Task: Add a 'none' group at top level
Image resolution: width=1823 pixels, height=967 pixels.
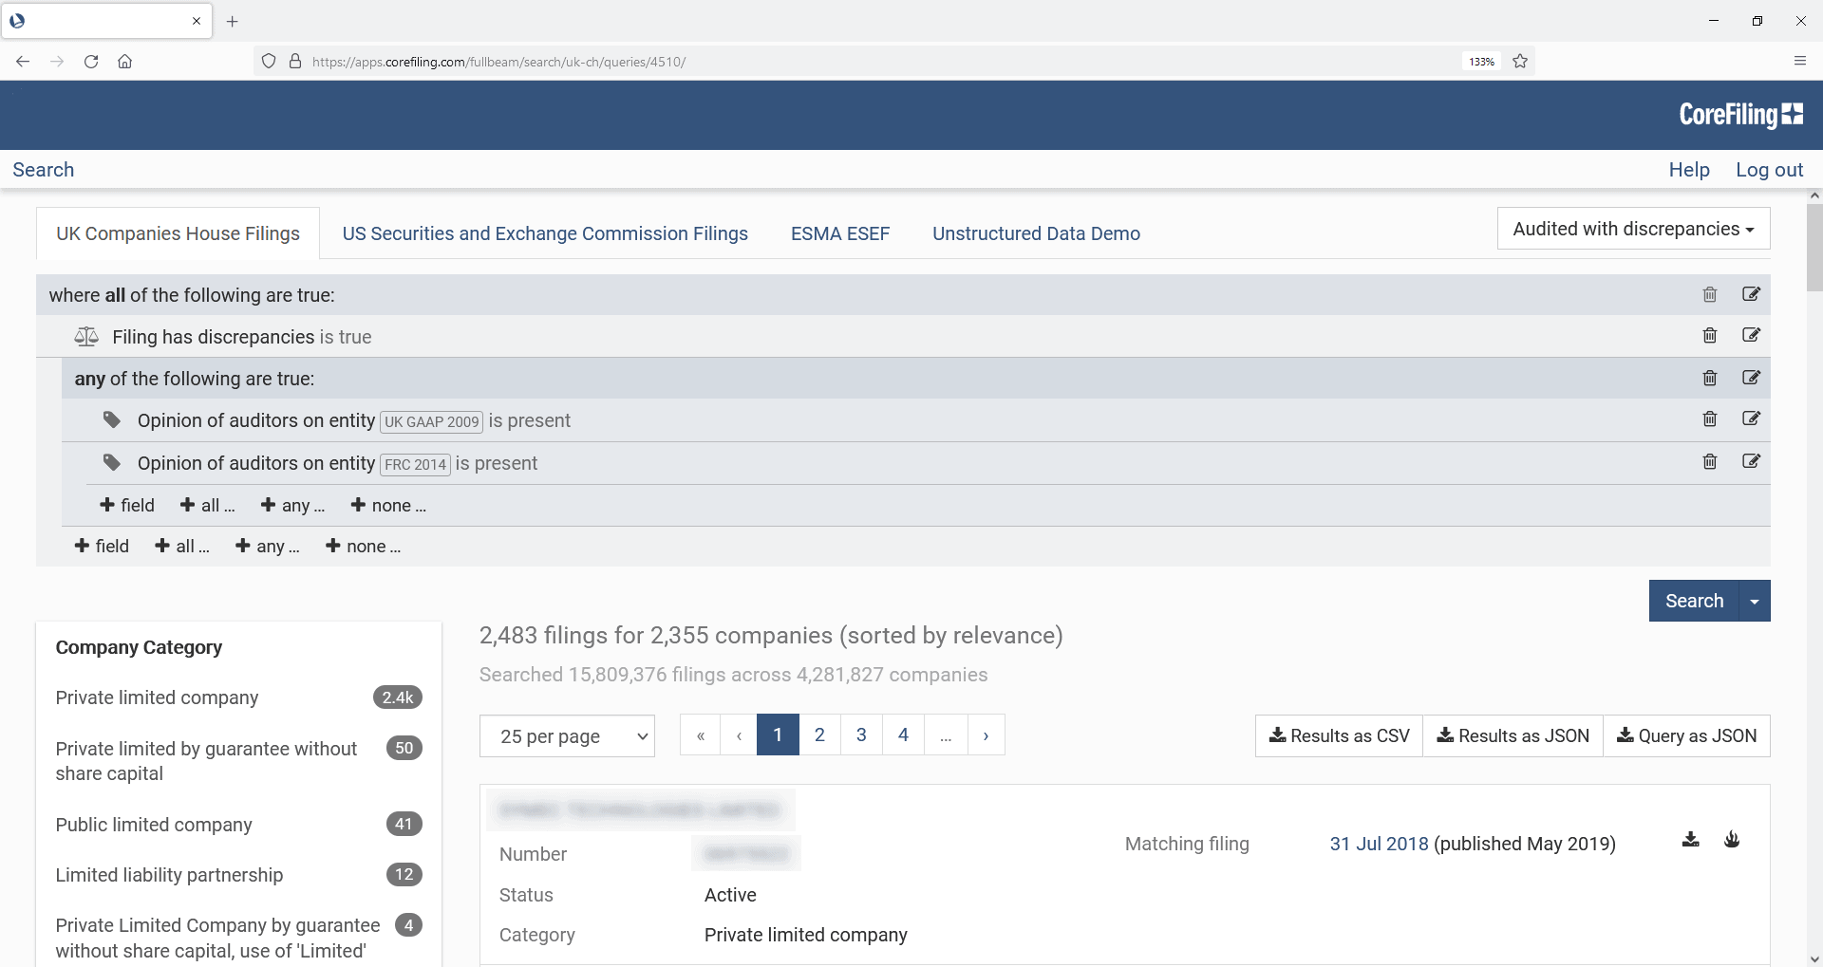Action: point(363,547)
